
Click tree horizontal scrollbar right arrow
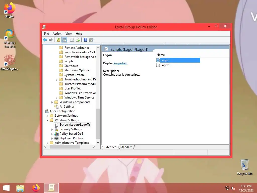(94, 147)
